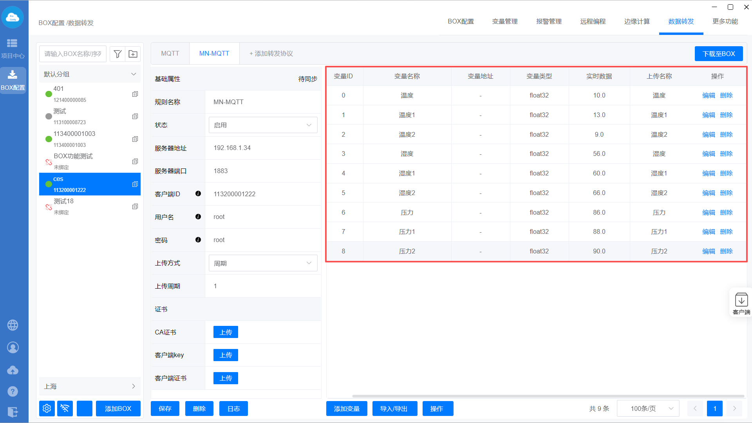The image size is (752, 423).
Task: Click the globe language icon in sidebar
Action: click(13, 325)
